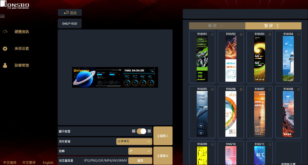Select theme 916V06 radio button
Viewport: 308px width, 165px height.
pyautogui.click(x=241, y=89)
